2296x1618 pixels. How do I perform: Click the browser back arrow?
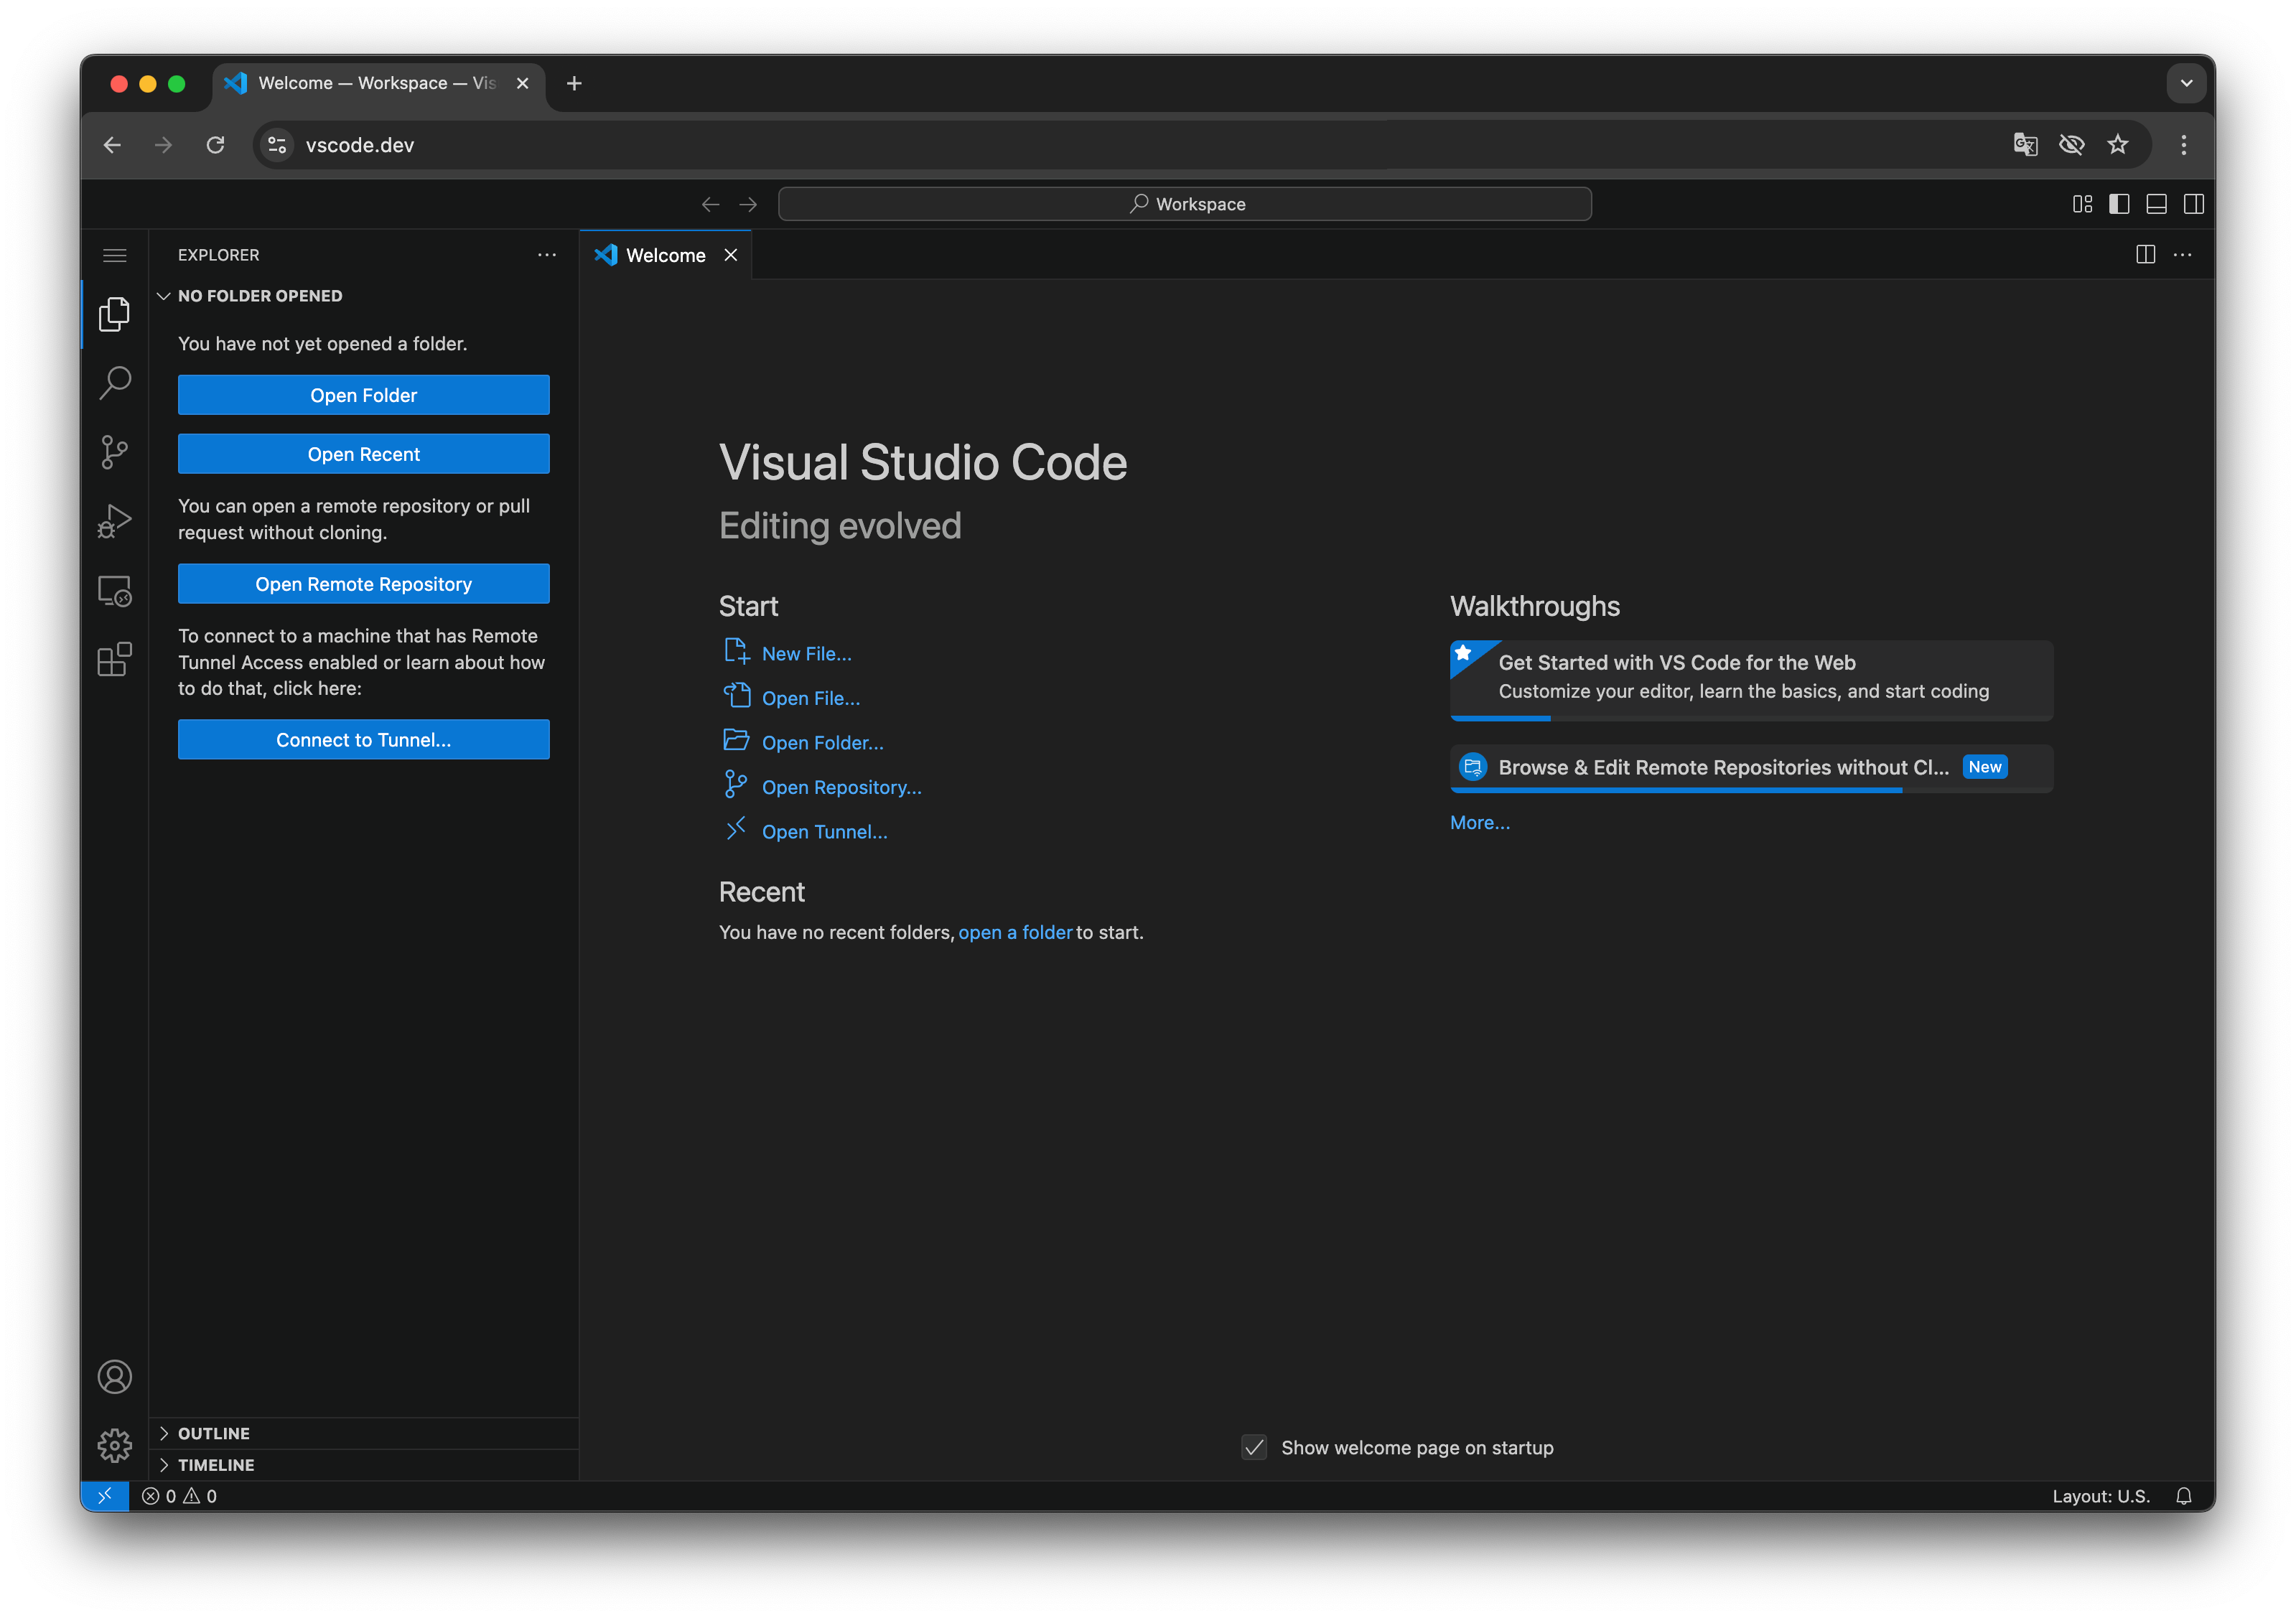[x=113, y=145]
